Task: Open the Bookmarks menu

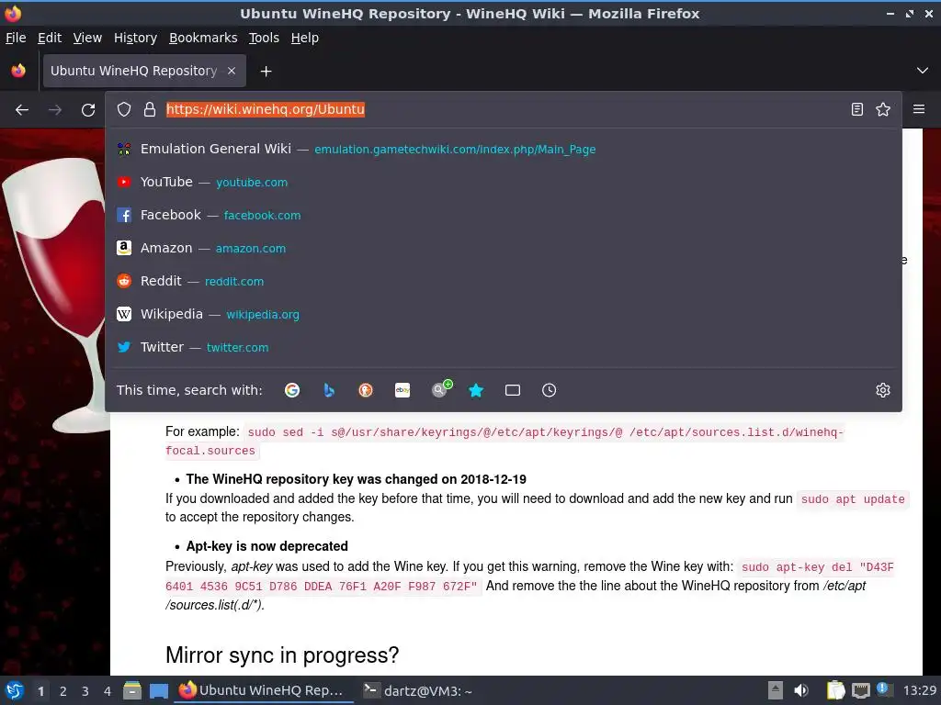Action: pos(203,38)
